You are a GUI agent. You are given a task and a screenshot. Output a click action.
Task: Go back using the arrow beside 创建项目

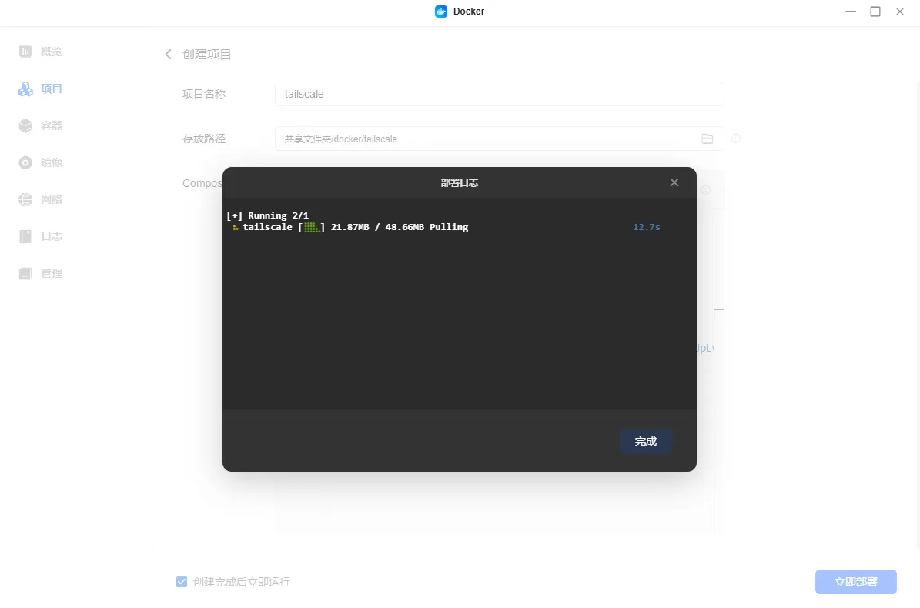pyautogui.click(x=169, y=55)
